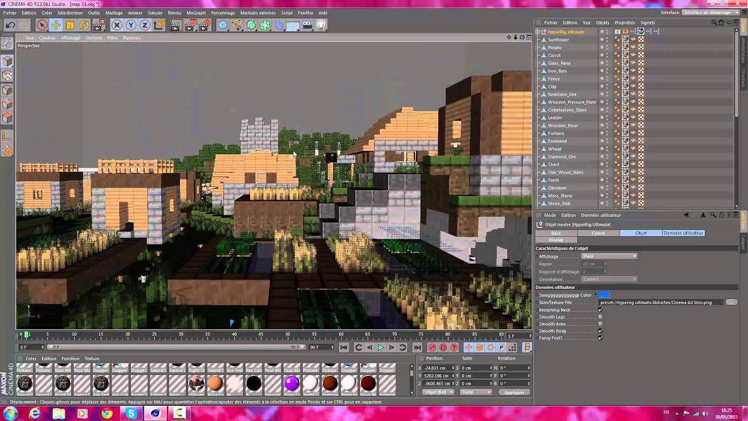Click the Undo arrow in toolbar
Viewport: 748px width, 421px height.
pos(10,25)
